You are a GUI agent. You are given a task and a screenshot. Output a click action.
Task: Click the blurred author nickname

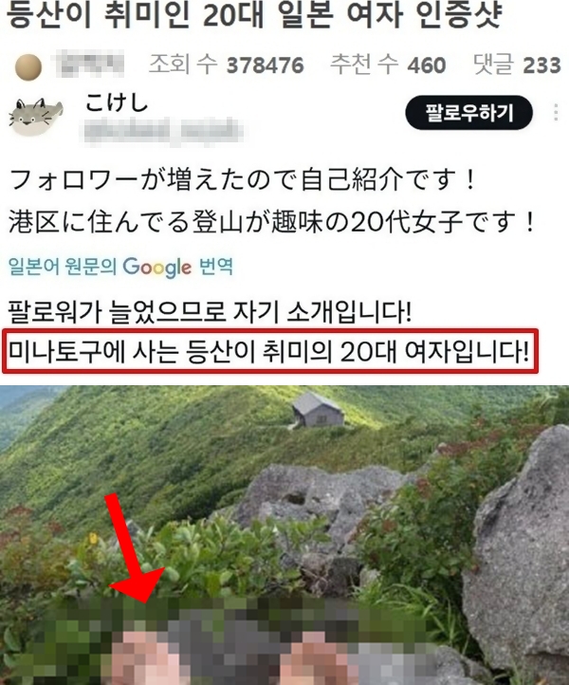point(91,65)
